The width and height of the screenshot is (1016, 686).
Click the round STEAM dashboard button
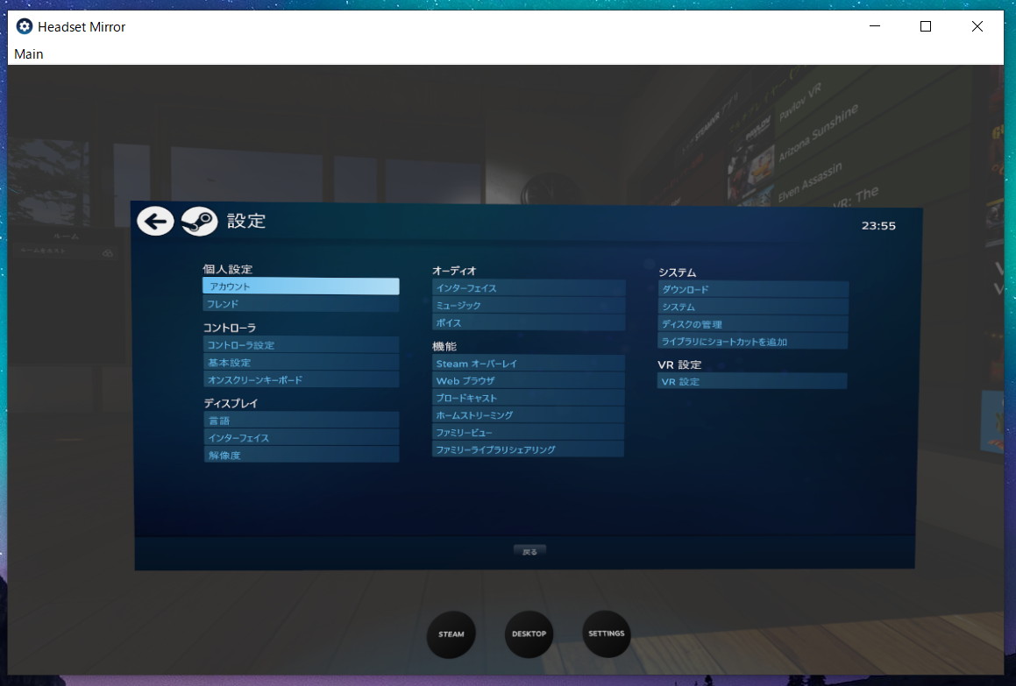pos(451,634)
